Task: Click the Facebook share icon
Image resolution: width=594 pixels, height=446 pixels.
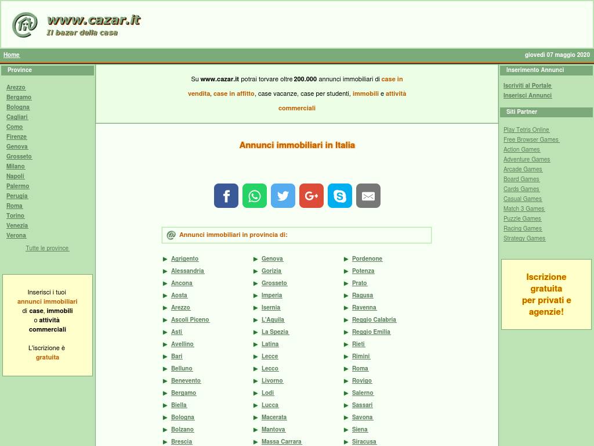Action: (x=226, y=196)
